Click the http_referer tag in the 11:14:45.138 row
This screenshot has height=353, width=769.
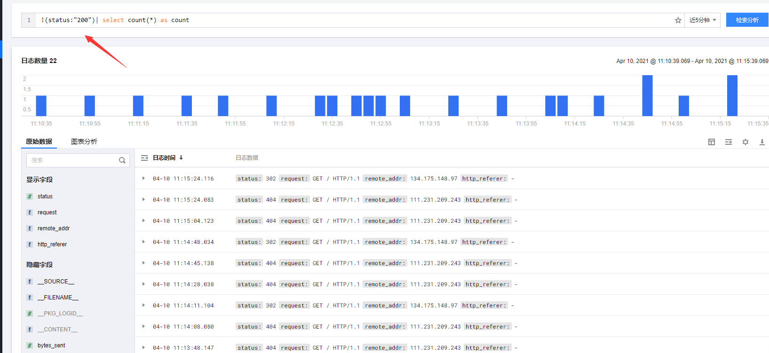[487, 263]
